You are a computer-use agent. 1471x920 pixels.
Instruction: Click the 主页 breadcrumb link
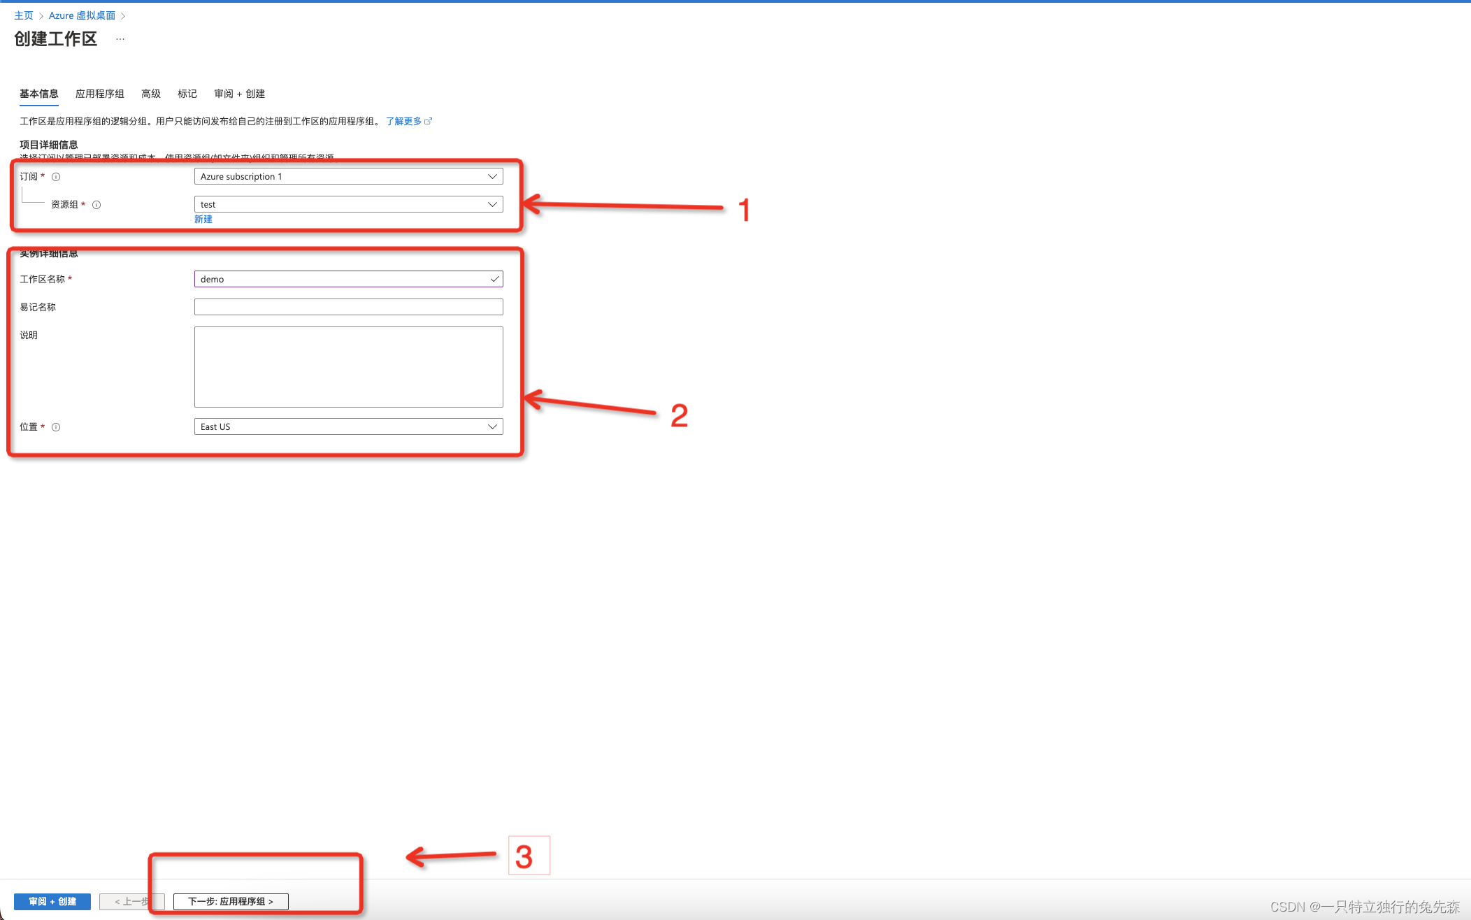(x=23, y=15)
